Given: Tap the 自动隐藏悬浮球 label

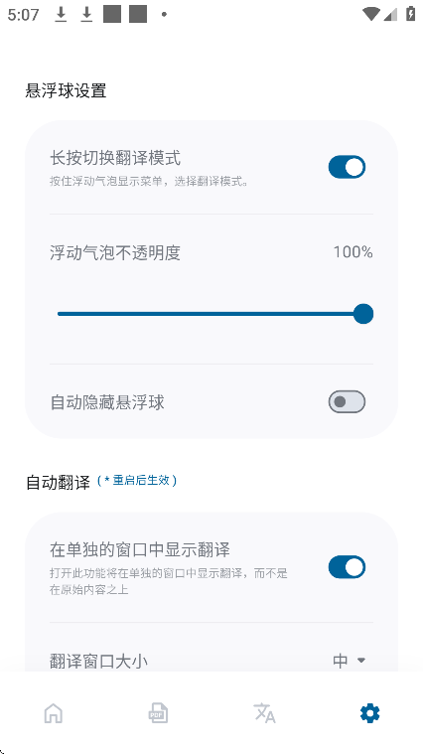Looking at the screenshot, I should pos(107,402).
